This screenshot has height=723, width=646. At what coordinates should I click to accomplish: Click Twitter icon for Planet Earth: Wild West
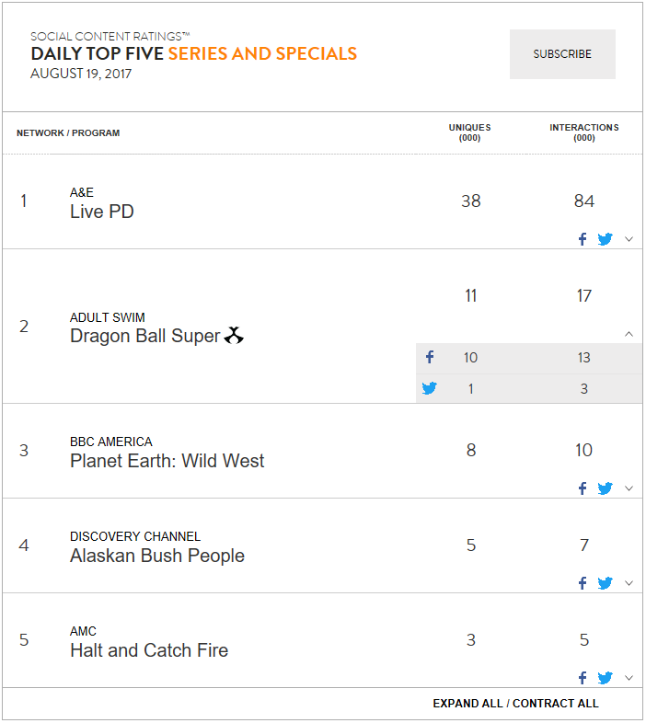point(605,488)
